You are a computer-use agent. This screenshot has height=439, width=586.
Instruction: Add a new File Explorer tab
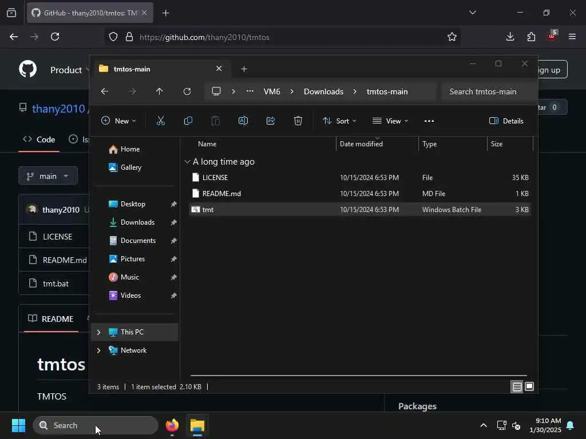[244, 69]
